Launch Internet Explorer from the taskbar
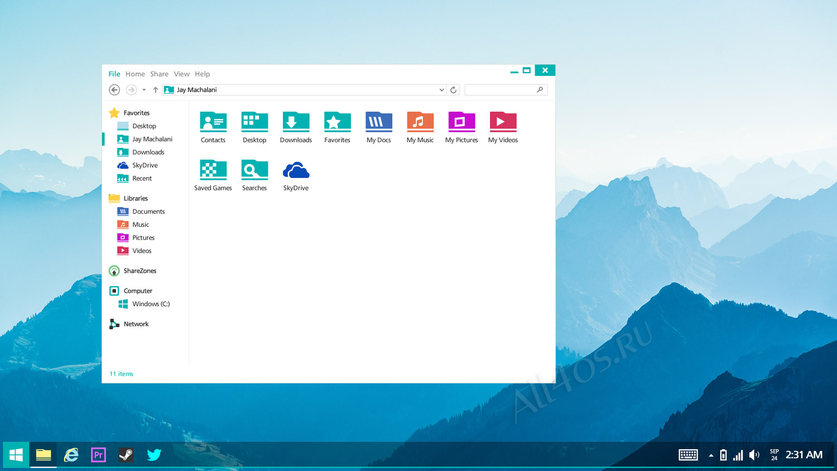 tap(71, 455)
